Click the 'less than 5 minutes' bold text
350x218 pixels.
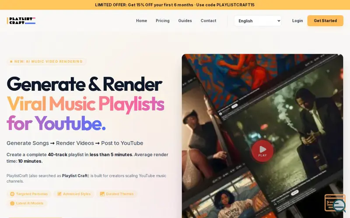point(111,155)
